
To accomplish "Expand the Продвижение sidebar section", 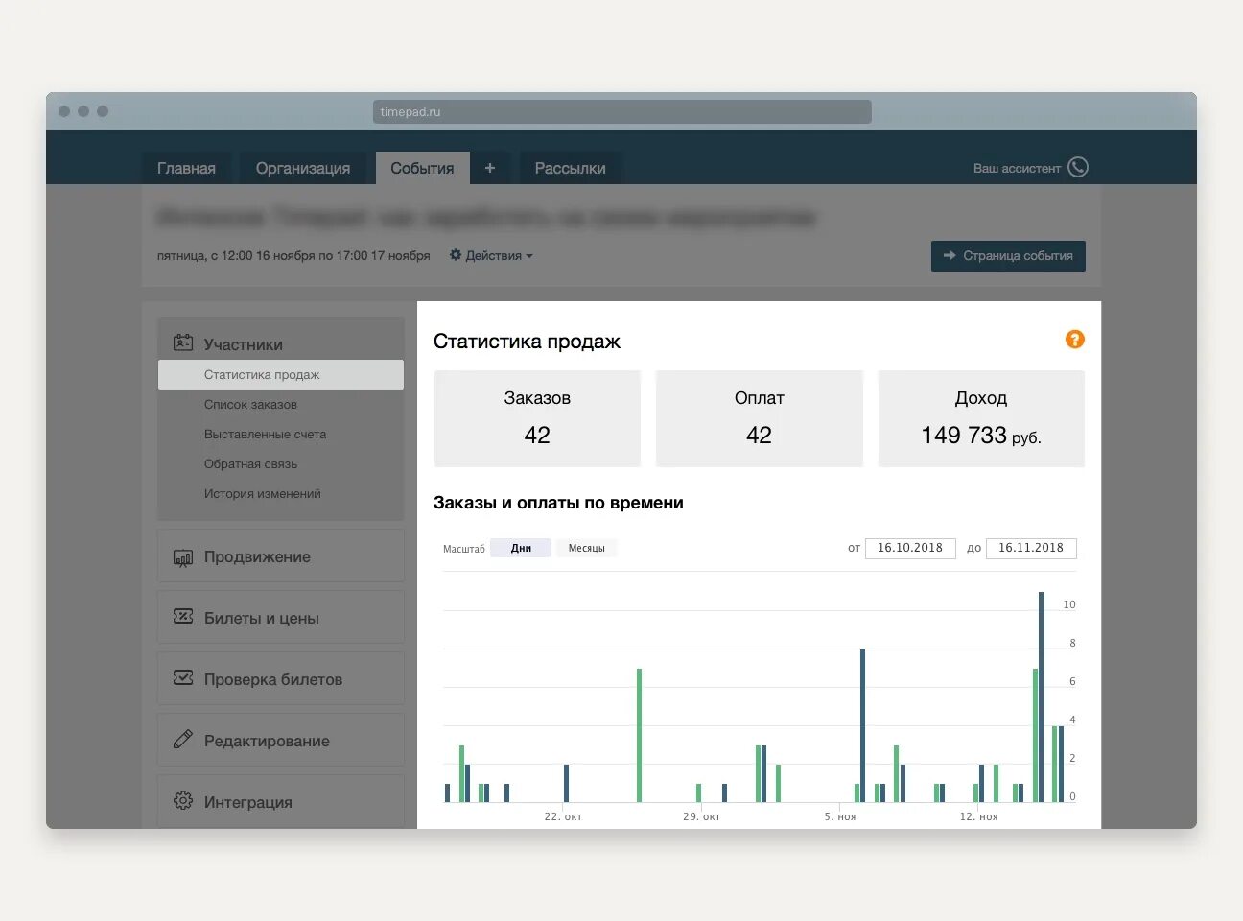I will point(281,556).
